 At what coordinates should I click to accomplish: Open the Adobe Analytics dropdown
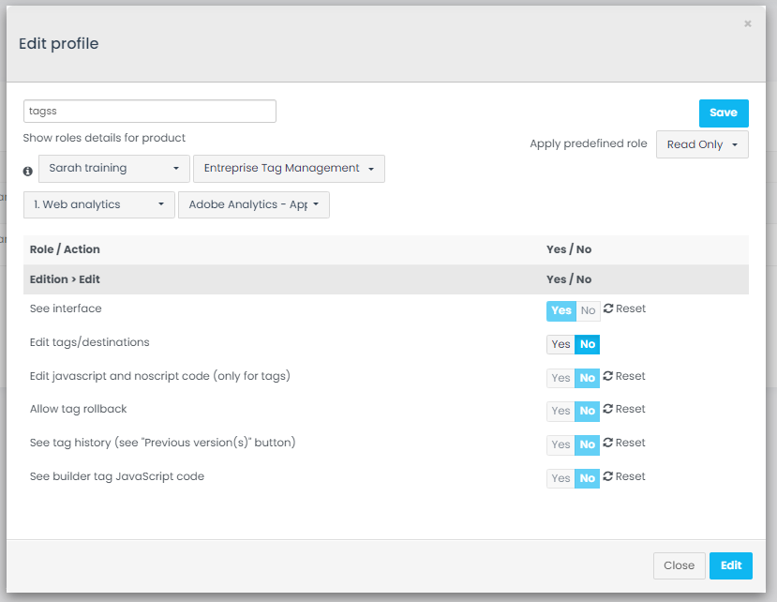pyautogui.click(x=254, y=204)
